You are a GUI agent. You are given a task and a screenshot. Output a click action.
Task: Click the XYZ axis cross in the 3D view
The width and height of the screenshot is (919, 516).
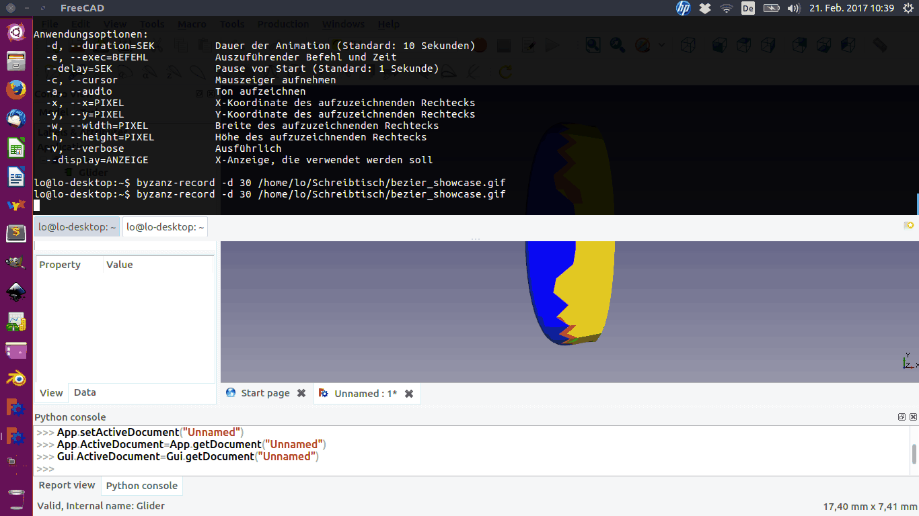[910, 362]
